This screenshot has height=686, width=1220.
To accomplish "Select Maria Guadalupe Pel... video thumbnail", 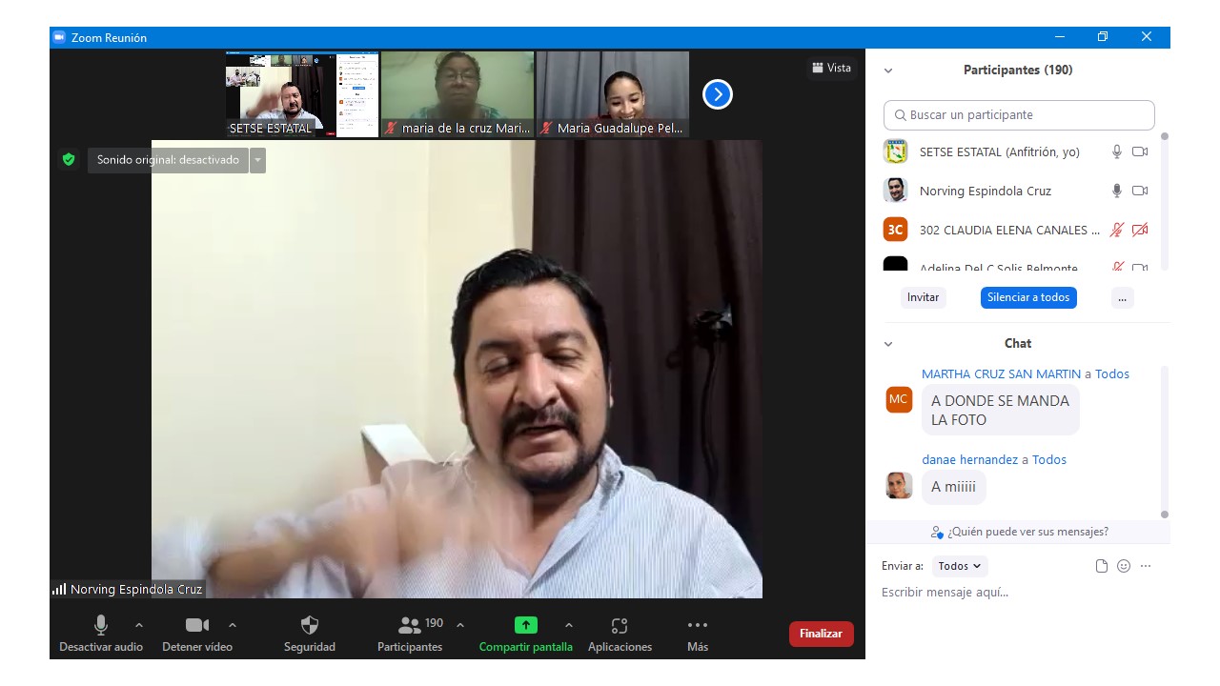I will click(x=613, y=94).
